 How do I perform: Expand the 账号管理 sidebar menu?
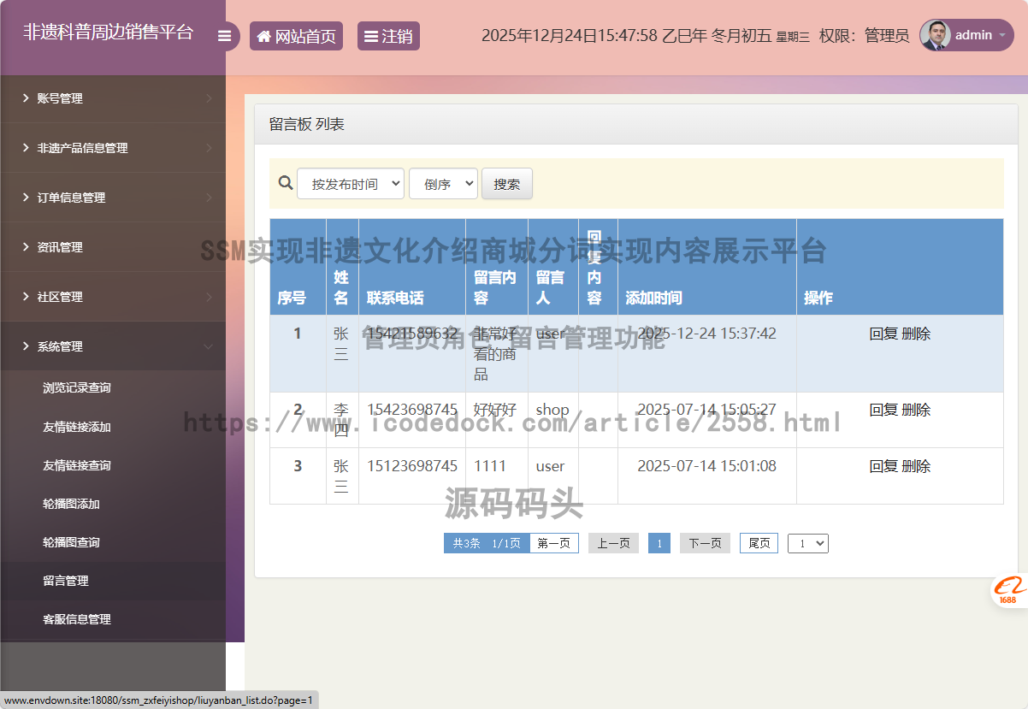(x=113, y=98)
